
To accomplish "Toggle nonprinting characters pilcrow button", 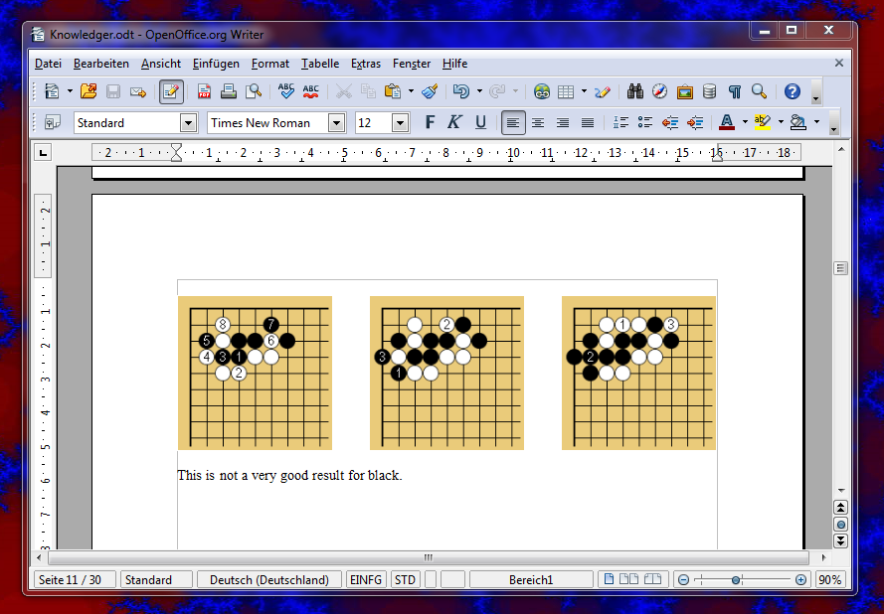I will pyautogui.click(x=734, y=91).
